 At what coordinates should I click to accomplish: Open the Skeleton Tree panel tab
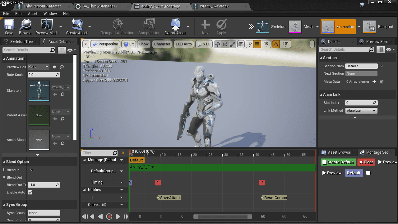(x=21, y=42)
